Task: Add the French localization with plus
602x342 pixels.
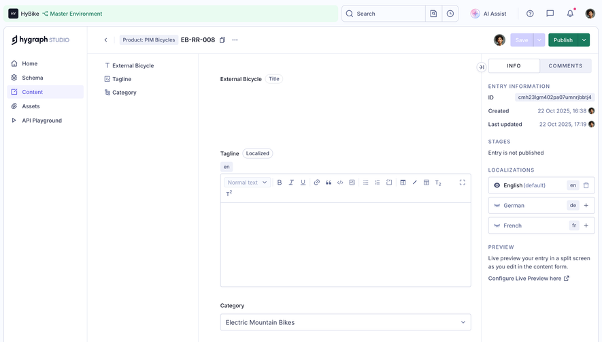Action: tap(586, 226)
